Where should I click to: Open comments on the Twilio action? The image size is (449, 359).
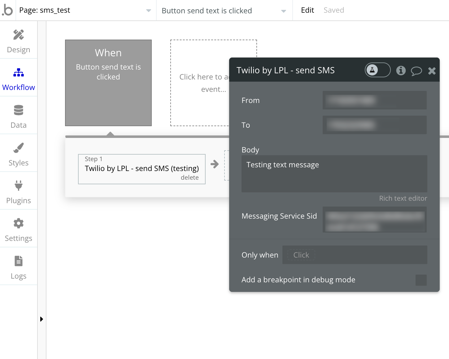click(x=416, y=71)
